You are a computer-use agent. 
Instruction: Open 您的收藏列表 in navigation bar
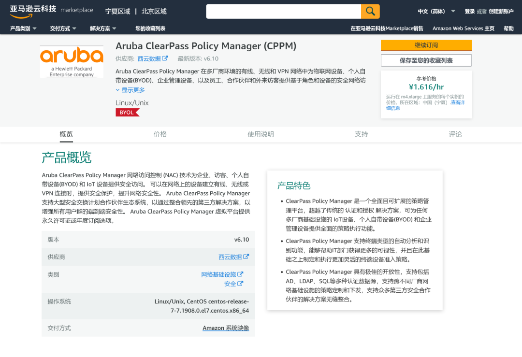tap(150, 29)
